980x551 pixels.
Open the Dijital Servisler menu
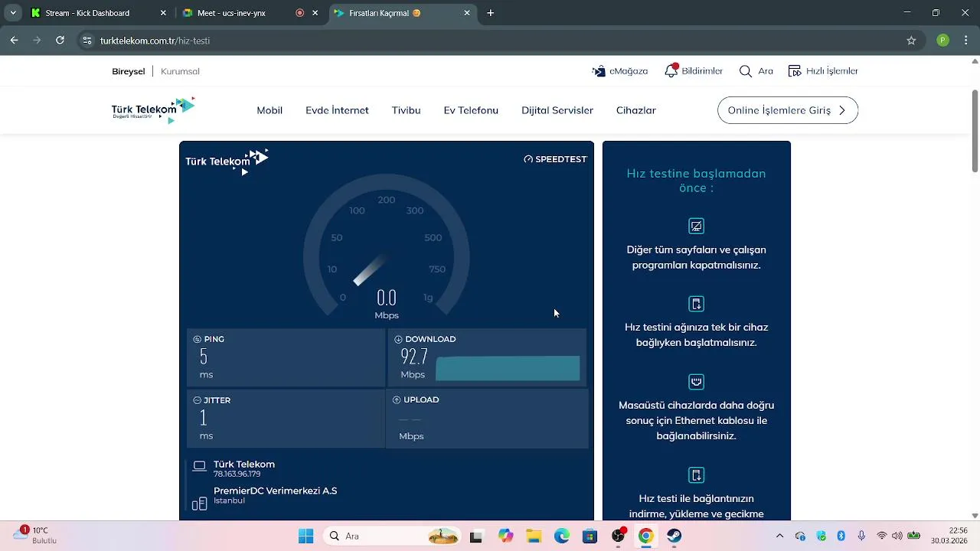click(557, 110)
